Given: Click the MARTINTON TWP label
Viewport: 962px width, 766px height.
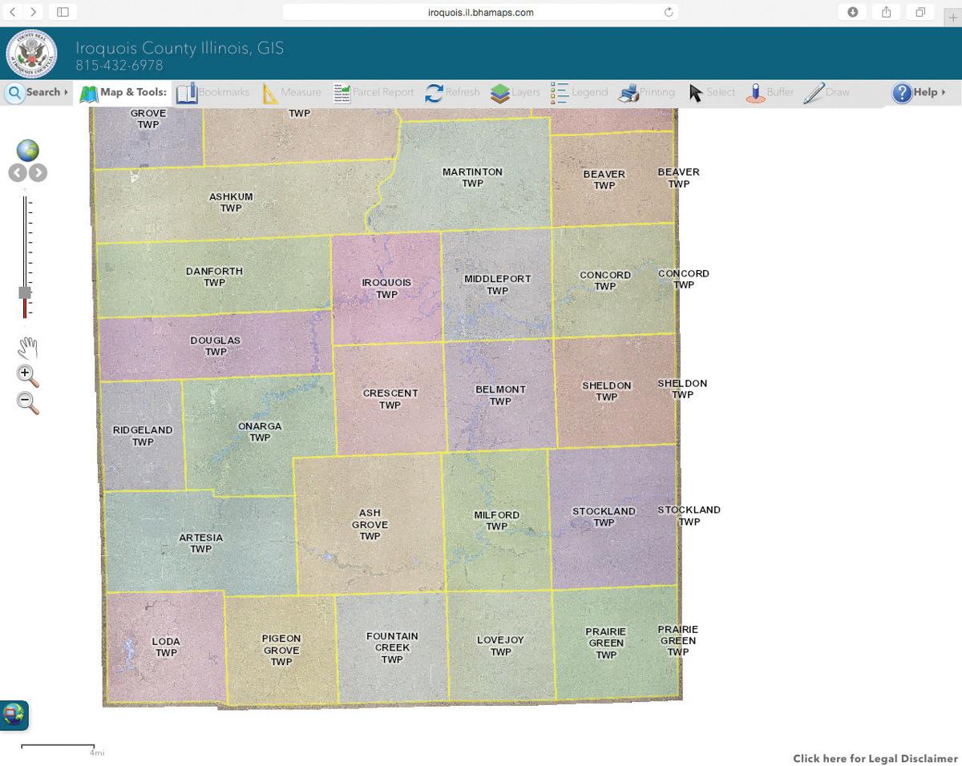Looking at the screenshot, I should [x=472, y=177].
